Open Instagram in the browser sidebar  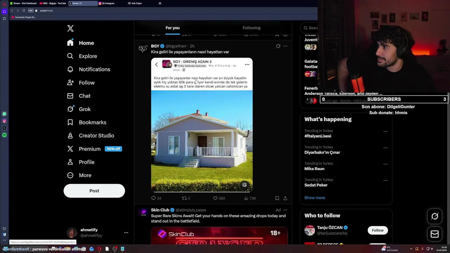point(4,121)
